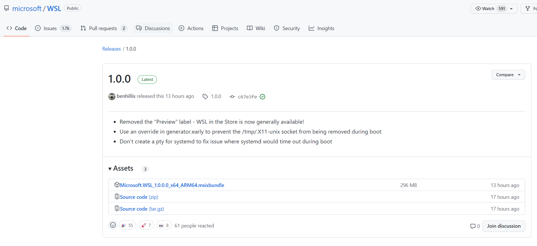Open the Watch notifications dropdown
Image resolution: width=537 pixels, height=246 pixels.
494,9
